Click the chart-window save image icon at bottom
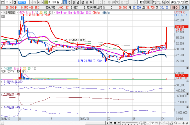Screen dimensions: 190x125 (172, 123)
